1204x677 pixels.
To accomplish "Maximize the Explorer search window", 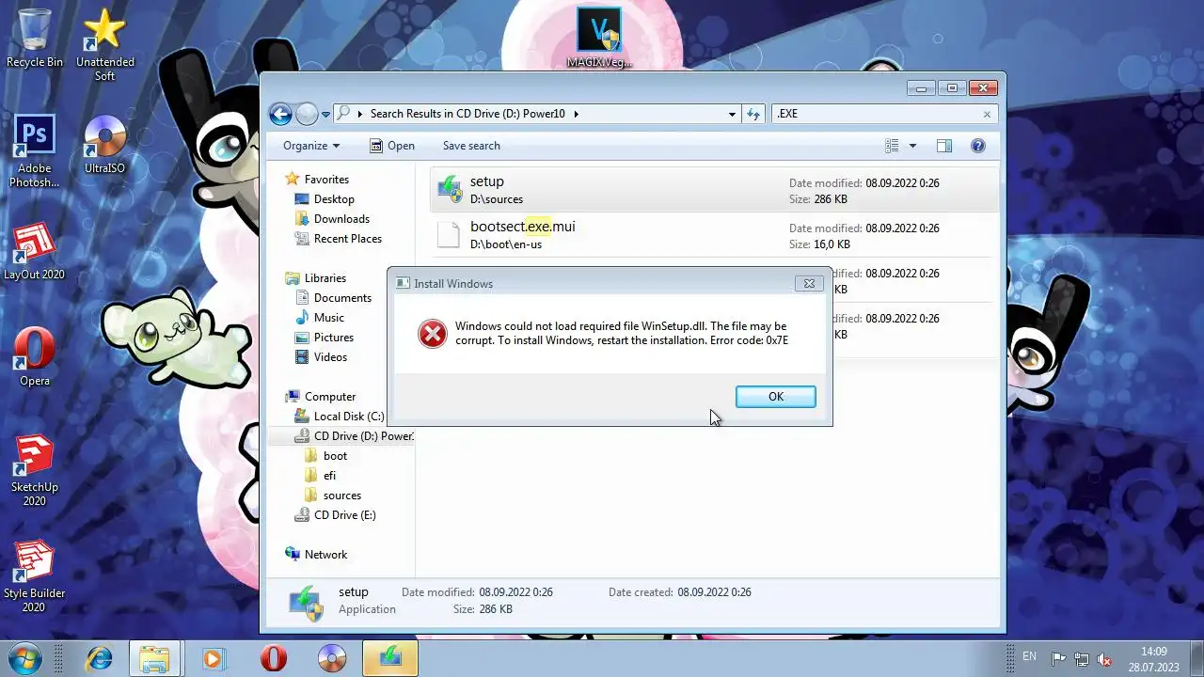I will (x=952, y=88).
